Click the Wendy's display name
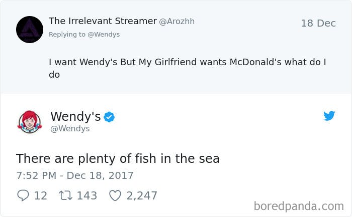This screenshot has width=352, height=217. [x=75, y=116]
